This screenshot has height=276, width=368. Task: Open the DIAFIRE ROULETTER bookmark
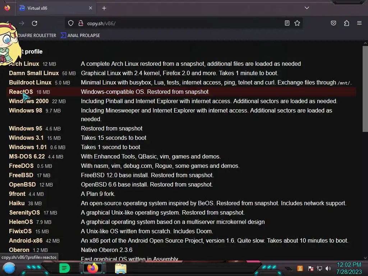37,36
